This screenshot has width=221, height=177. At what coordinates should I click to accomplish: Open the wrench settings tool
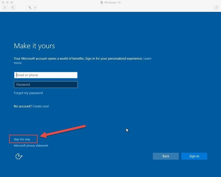tap(30, 7)
